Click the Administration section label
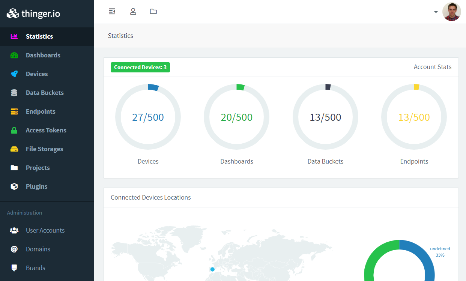The image size is (466, 281). [24, 213]
